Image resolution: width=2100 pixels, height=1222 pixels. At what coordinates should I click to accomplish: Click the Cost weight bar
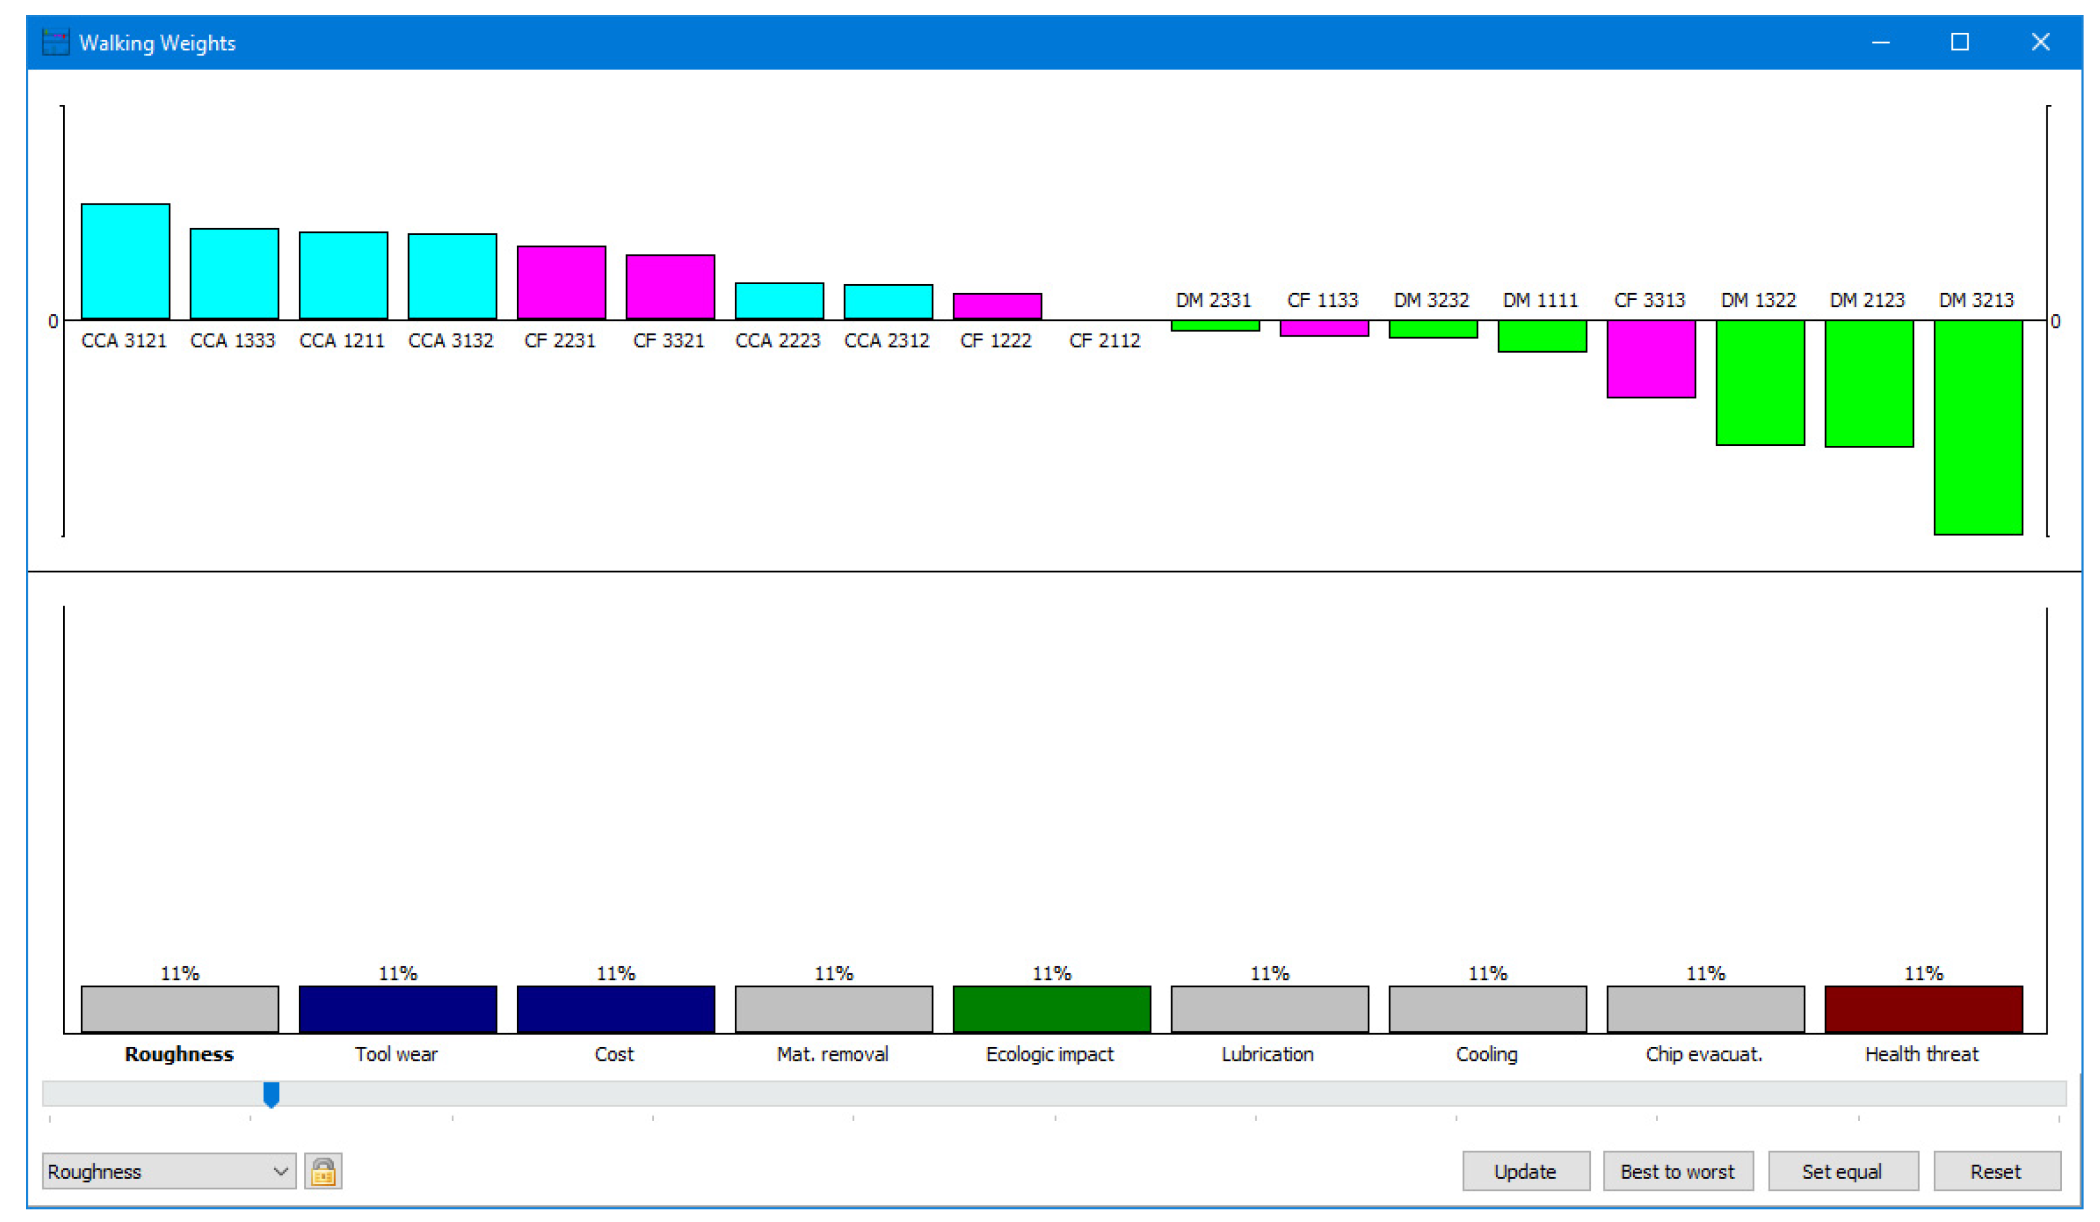coord(616,1009)
